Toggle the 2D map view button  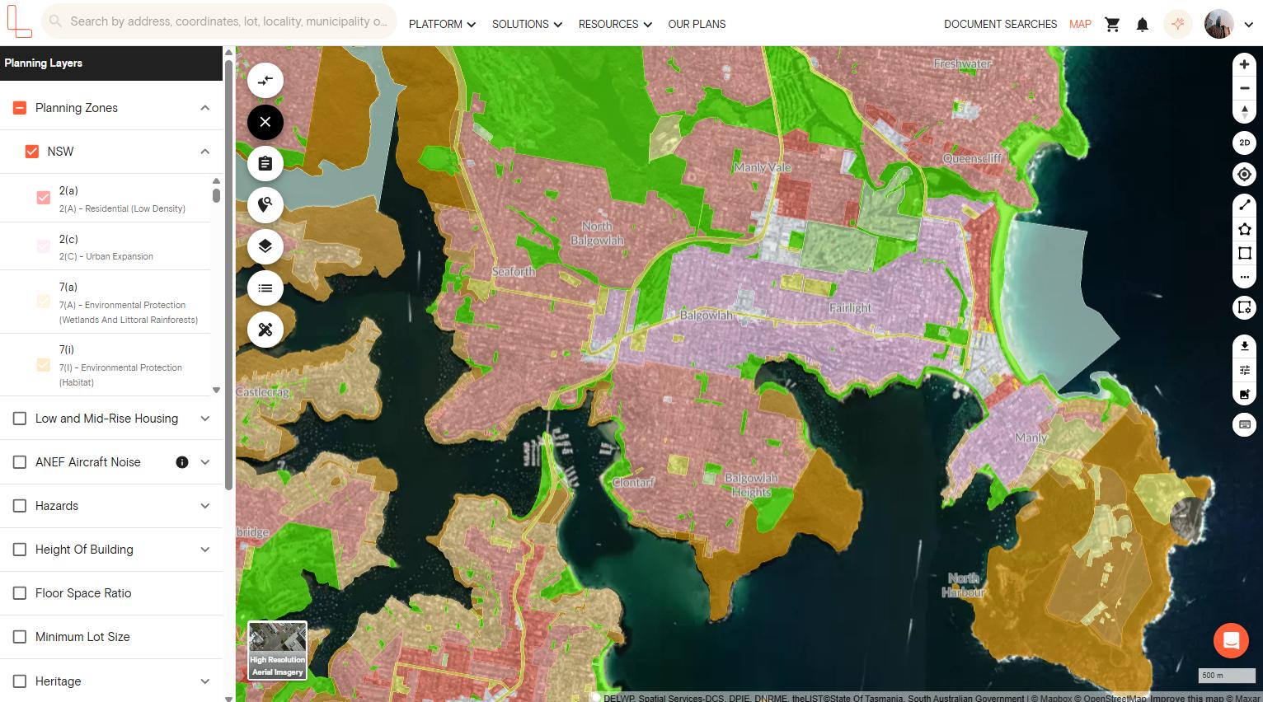[x=1245, y=143]
